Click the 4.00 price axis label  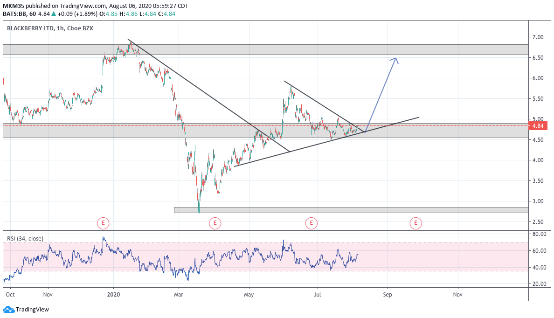[x=538, y=160]
